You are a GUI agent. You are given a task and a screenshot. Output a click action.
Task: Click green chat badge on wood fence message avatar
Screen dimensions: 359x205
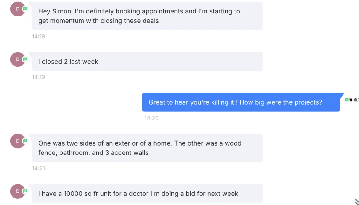[25, 141]
